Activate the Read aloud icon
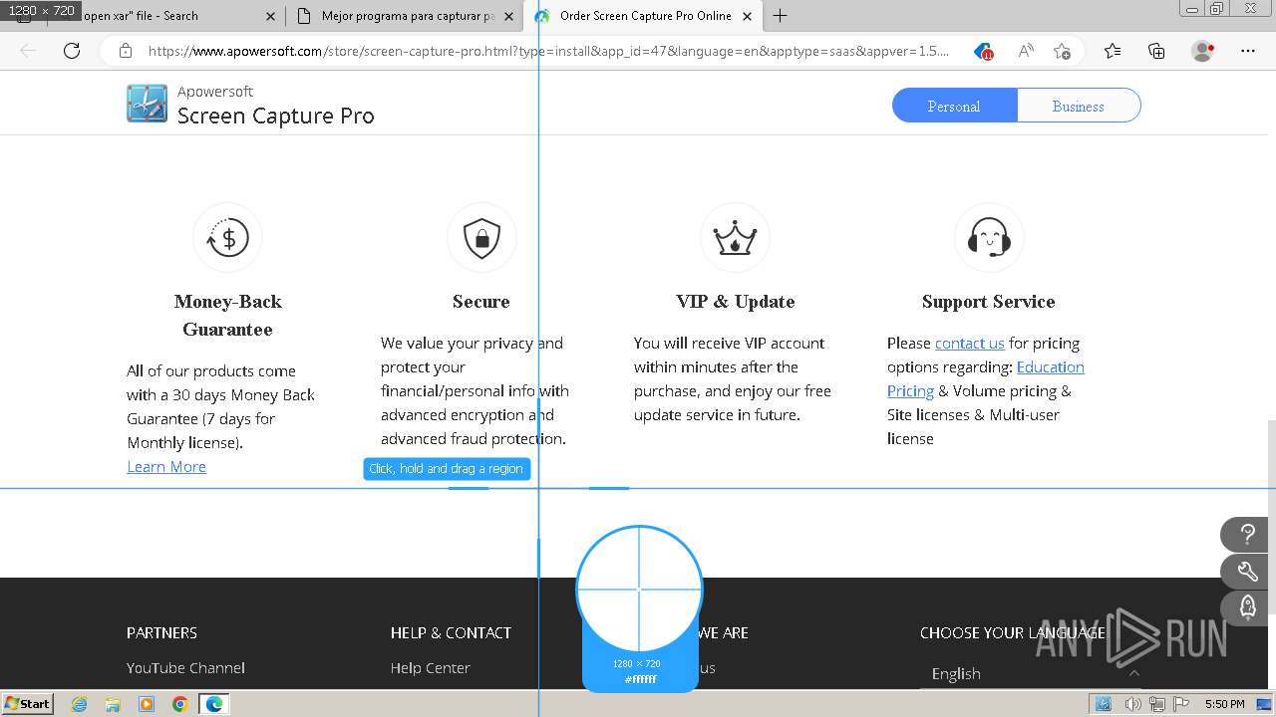This screenshot has height=717, width=1276. click(x=1025, y=51)
